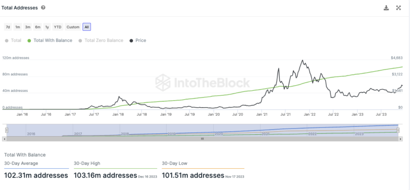Open the Custom date range selector
This screenshot has height=190, width=410.
73,27
